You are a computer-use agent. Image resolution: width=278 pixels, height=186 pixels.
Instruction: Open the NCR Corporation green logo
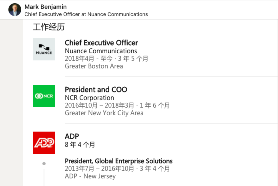tap(44, 96)
